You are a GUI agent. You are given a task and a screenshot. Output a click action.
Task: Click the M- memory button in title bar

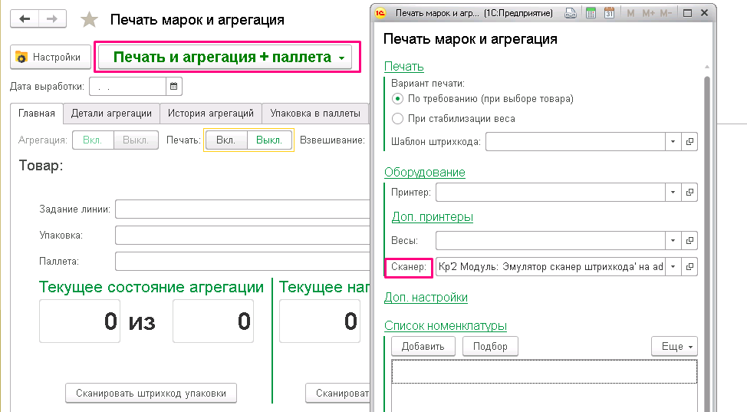point(666,13)
